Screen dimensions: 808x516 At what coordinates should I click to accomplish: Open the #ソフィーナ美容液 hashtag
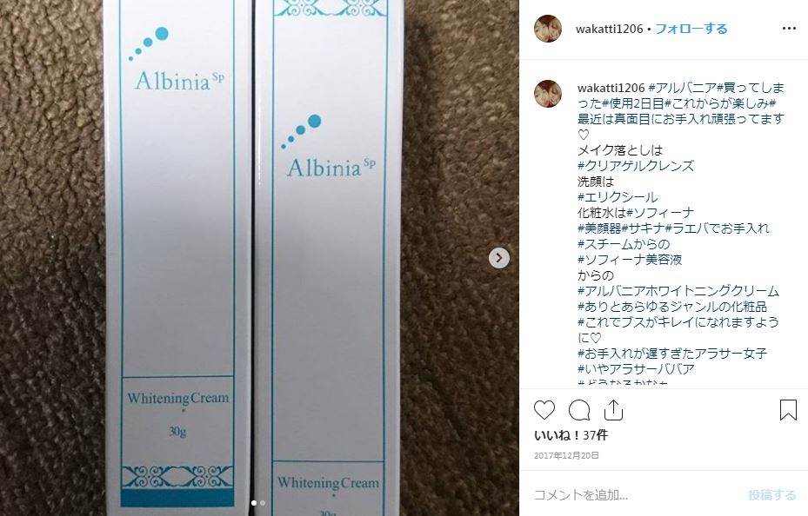coord(630,259)
